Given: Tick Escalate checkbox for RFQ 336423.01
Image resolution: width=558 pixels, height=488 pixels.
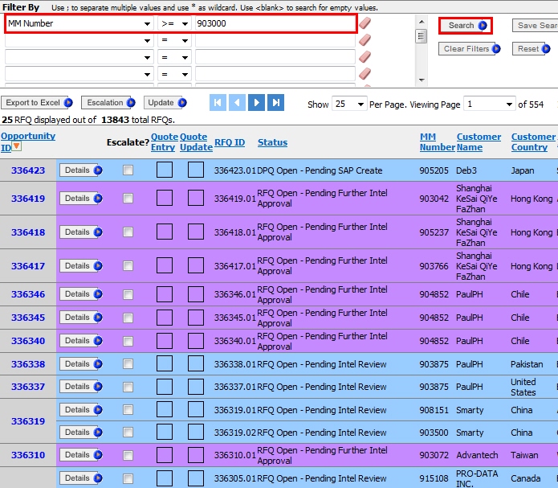Looking at the screenshot, I should coord(128,170).
